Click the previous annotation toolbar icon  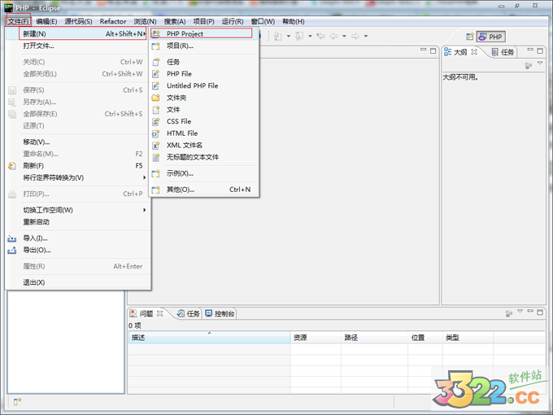(299, 36)
